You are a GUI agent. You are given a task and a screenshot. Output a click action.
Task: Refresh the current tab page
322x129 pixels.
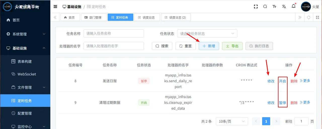point(309,17)
